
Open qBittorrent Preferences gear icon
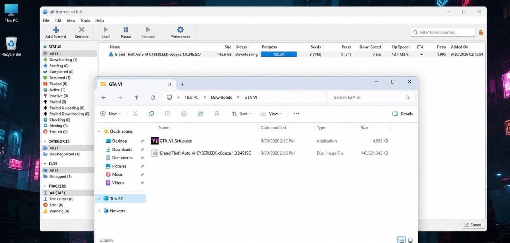[180, 30]
